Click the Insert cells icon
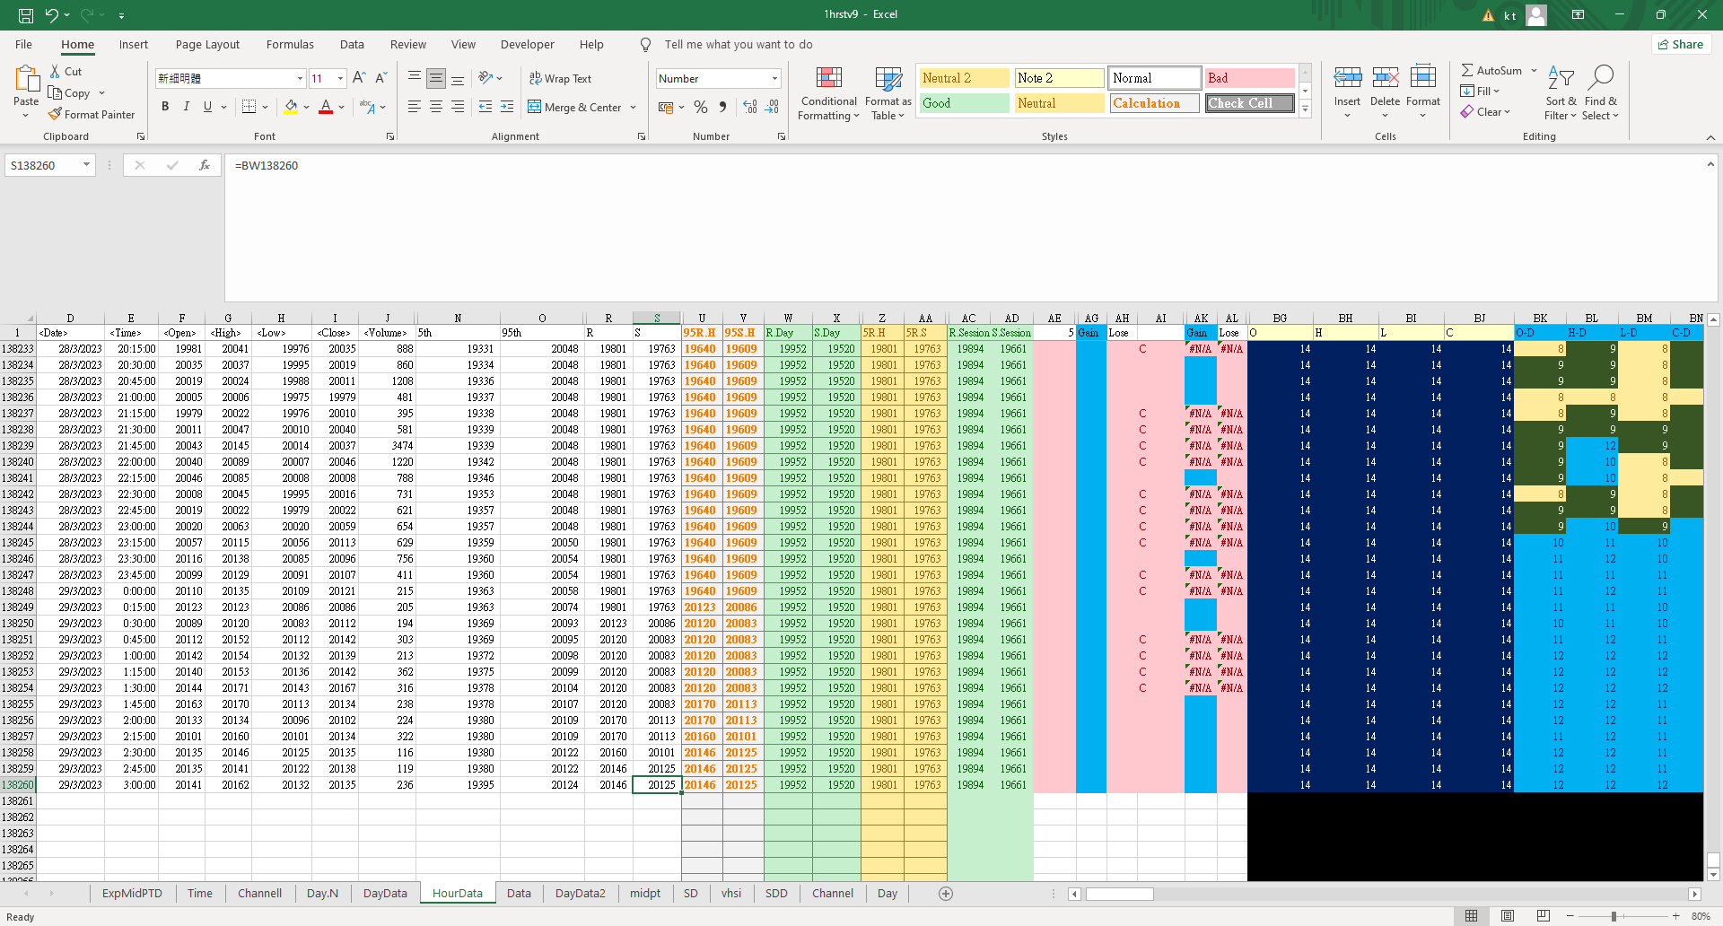 (1347, 79)
